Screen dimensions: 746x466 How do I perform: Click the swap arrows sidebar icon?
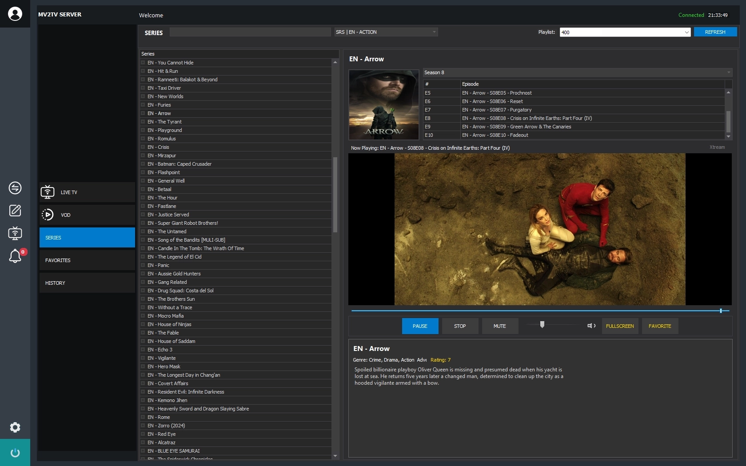point(15,188)
